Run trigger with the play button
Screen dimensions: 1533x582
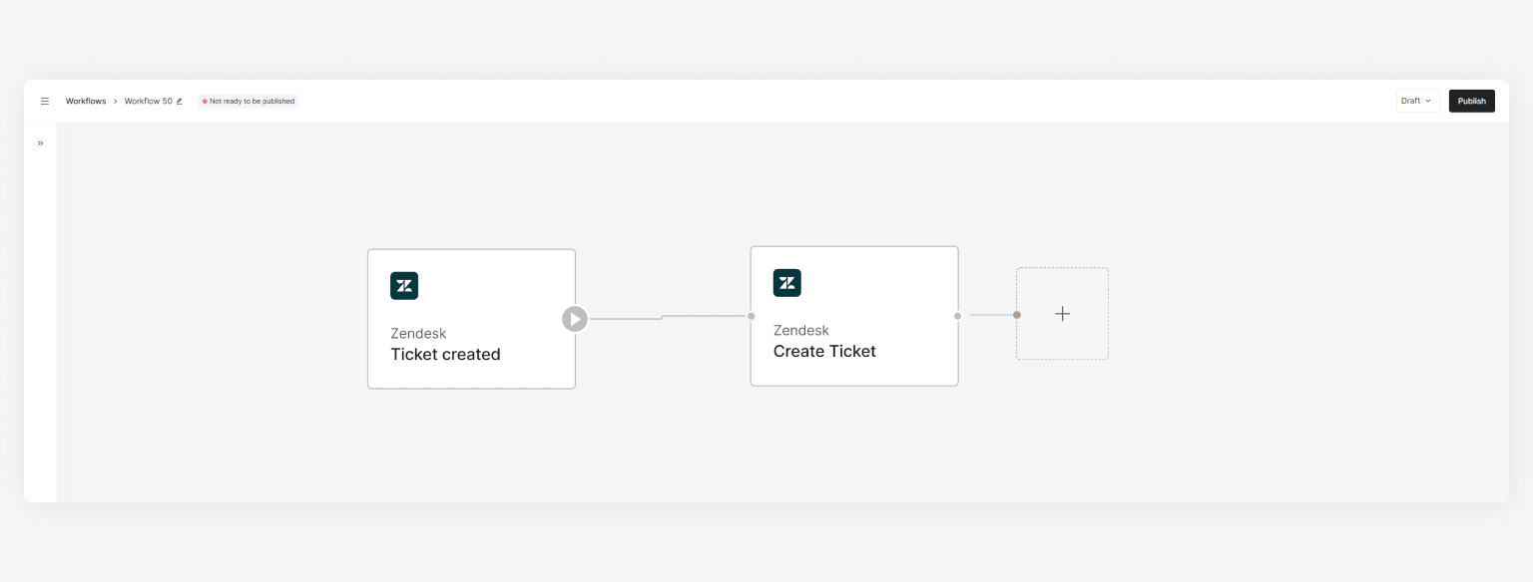574,319
